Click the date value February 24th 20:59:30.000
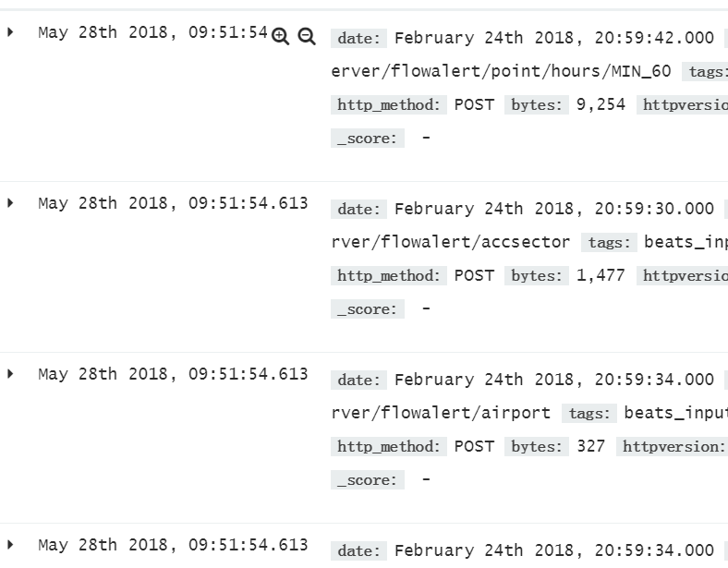Screen dimensions: 728x568 coord(554,209)
